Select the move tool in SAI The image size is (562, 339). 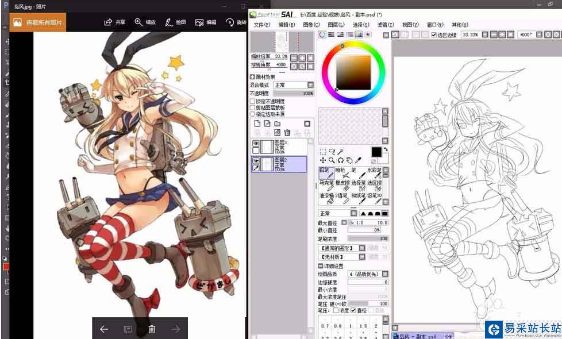point(323,160)
